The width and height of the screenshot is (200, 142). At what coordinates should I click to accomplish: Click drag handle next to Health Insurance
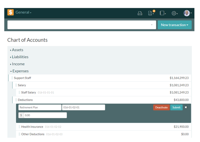pos(19,127)
